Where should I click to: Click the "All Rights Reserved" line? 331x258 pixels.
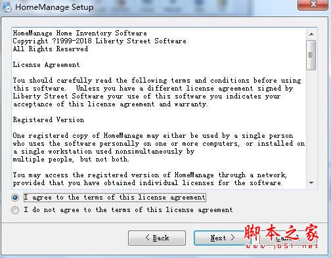point(51,49)
